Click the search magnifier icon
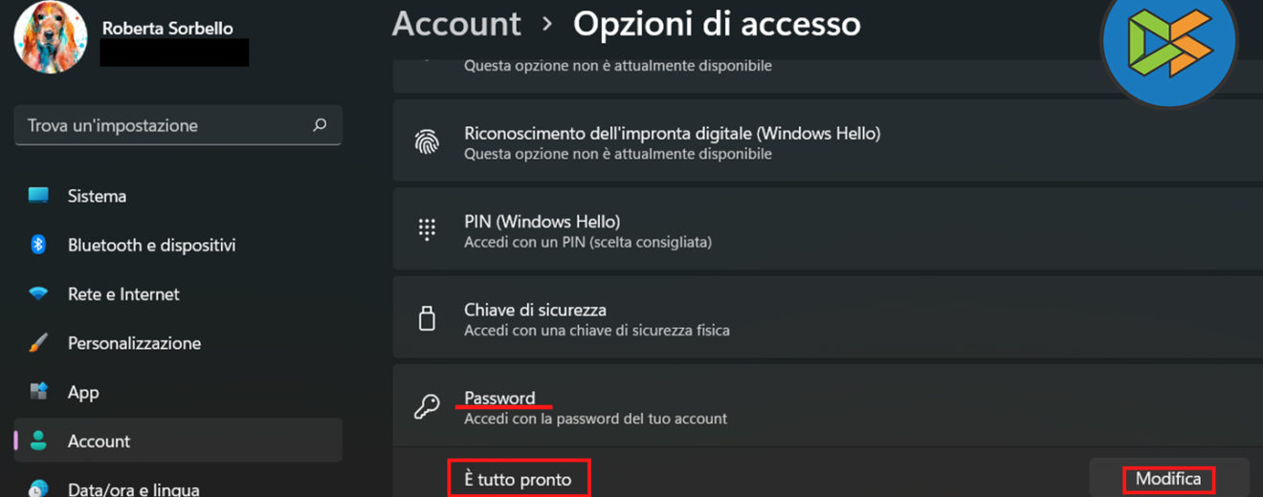This screenshot has width=1263, height=497. pos(320,125)
